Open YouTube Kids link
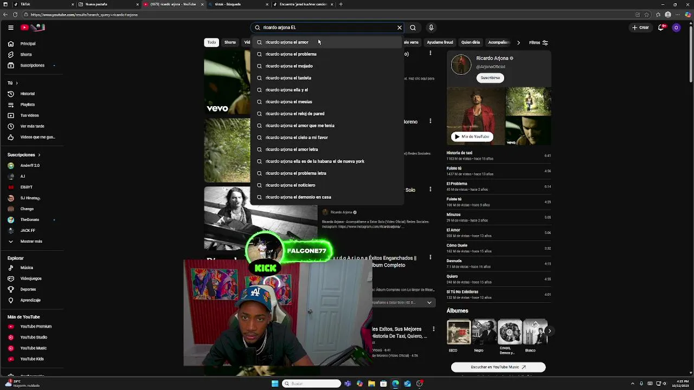The image size is (694, 390). point(32,359)
